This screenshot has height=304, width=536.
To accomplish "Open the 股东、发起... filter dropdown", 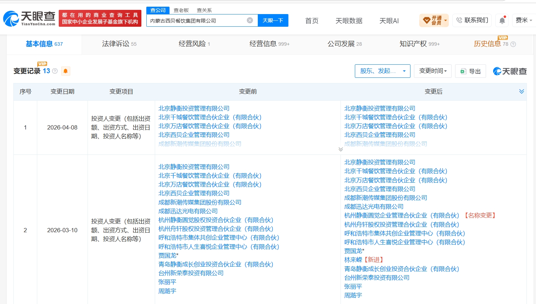I will [383, 71].
